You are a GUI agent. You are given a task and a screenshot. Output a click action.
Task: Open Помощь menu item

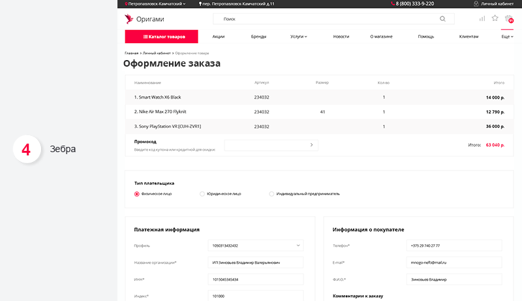point(426,37)
